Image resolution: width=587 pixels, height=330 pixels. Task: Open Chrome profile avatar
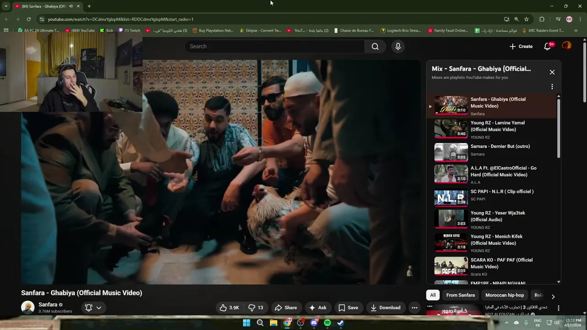coord(569,19)
